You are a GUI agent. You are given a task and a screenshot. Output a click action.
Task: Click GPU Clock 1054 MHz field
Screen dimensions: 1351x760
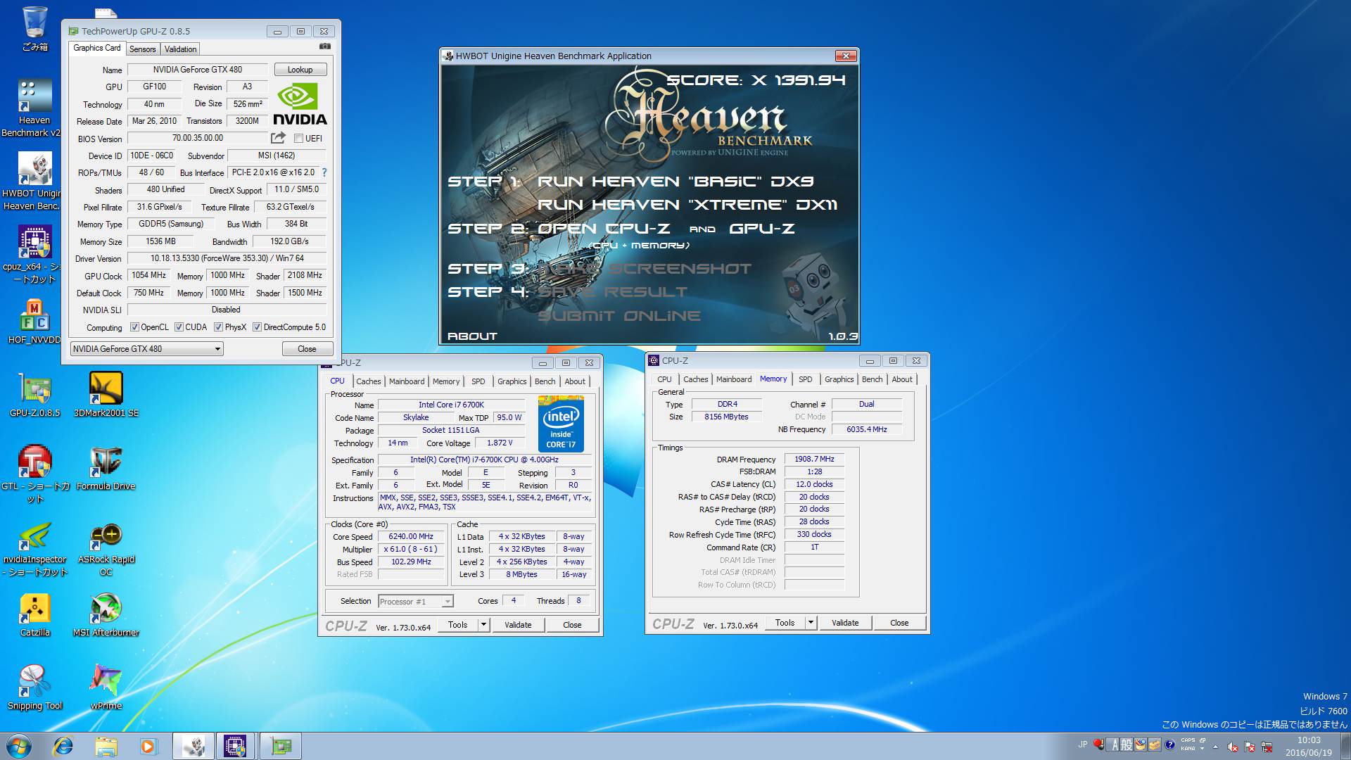(x=148, y=275)
